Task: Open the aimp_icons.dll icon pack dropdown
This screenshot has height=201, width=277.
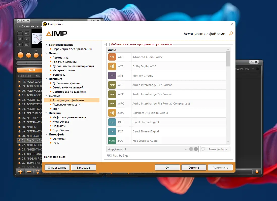Action: [186, 149]
